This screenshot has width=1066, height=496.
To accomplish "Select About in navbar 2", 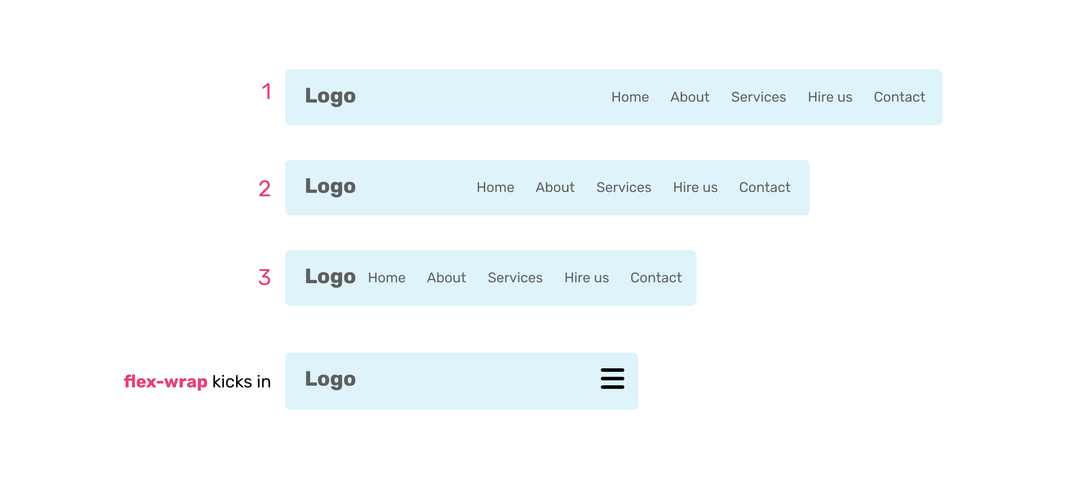I will [555, 187].
